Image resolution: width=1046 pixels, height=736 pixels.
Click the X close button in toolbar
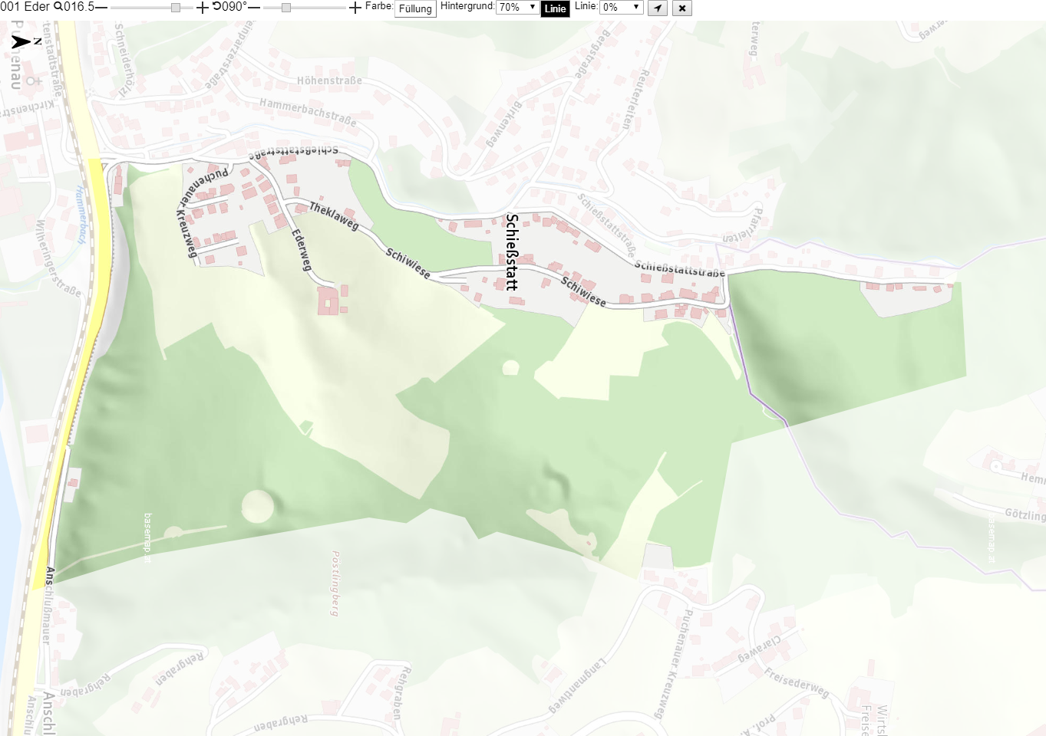coord(682,8)
